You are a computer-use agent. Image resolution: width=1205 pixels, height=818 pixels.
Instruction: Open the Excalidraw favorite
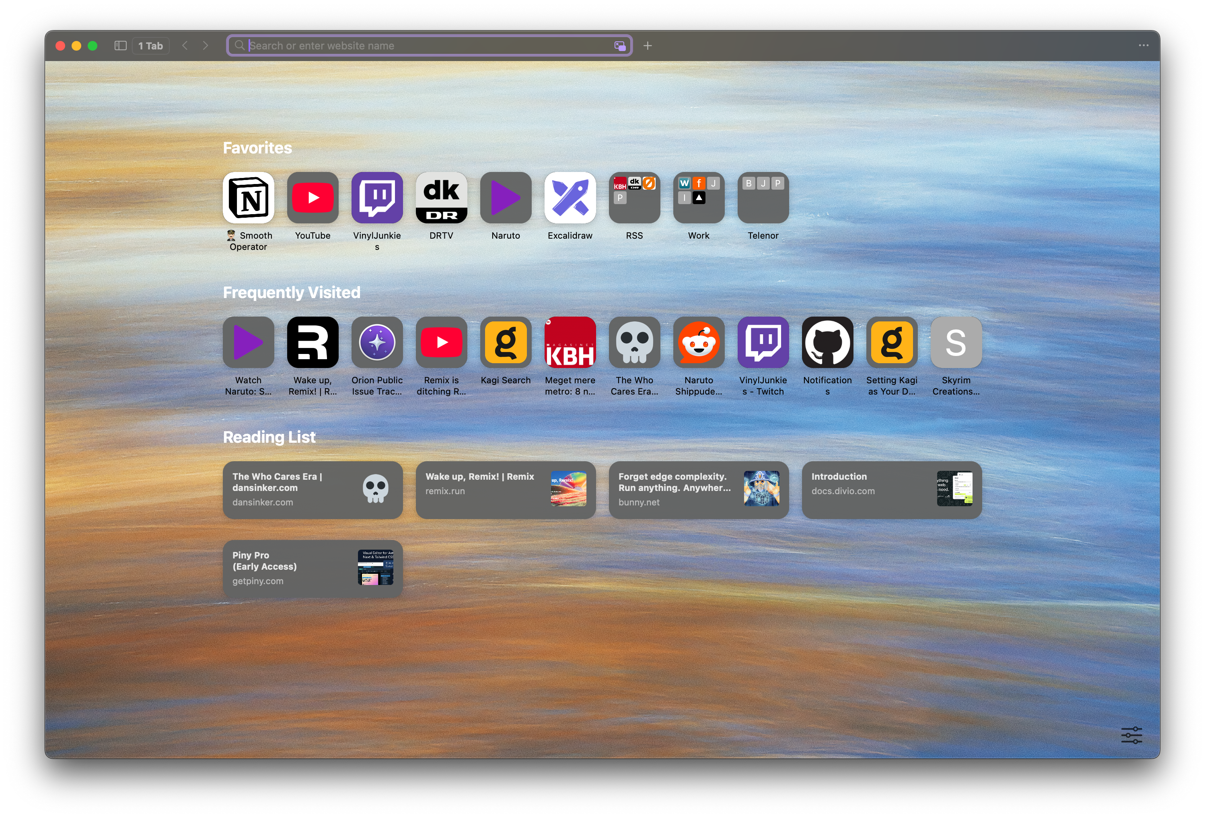point(570,198)
